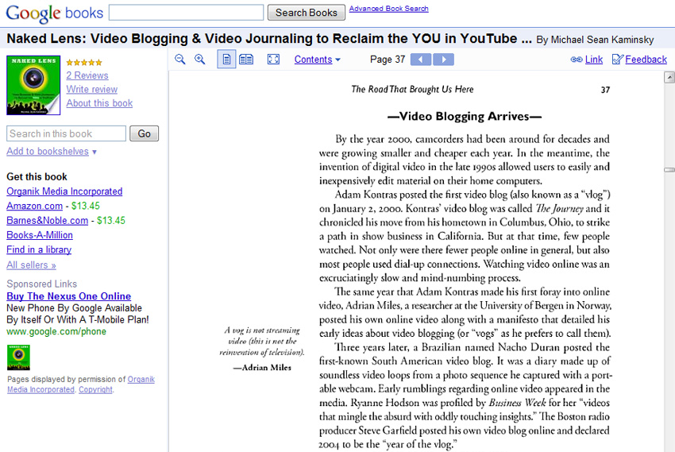Switch to single page view
675x452 pixels.
[226, 60]
